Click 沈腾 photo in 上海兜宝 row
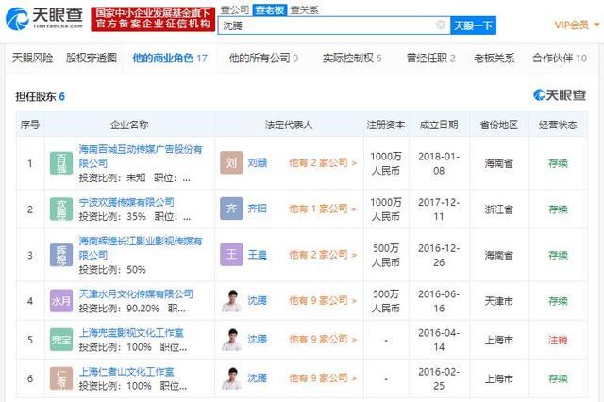604x402 pixels. tap(231, 340)
